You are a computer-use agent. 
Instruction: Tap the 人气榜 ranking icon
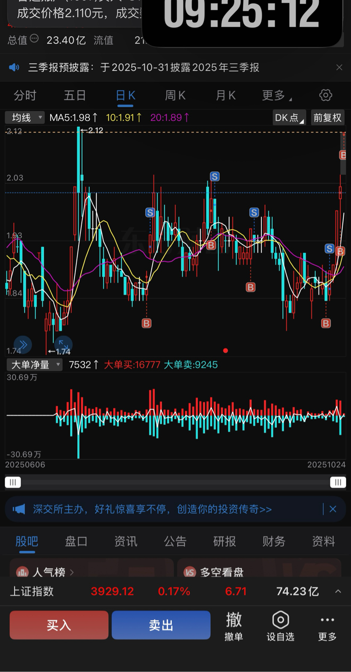pyautogui.click(x=22, y=572)
